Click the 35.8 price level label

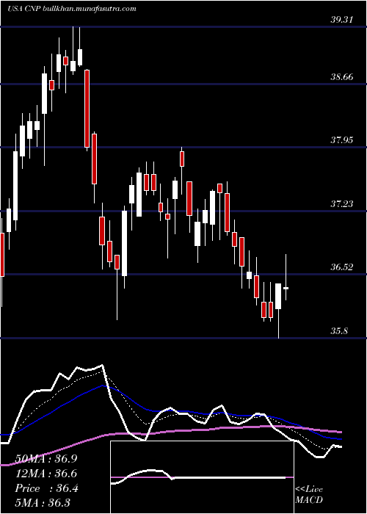[x=339, y=330]
